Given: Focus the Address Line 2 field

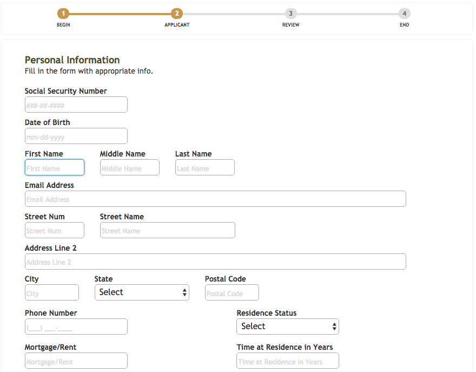Looking at the screenshot, I should pyautogui.click(x=215, y=262).
